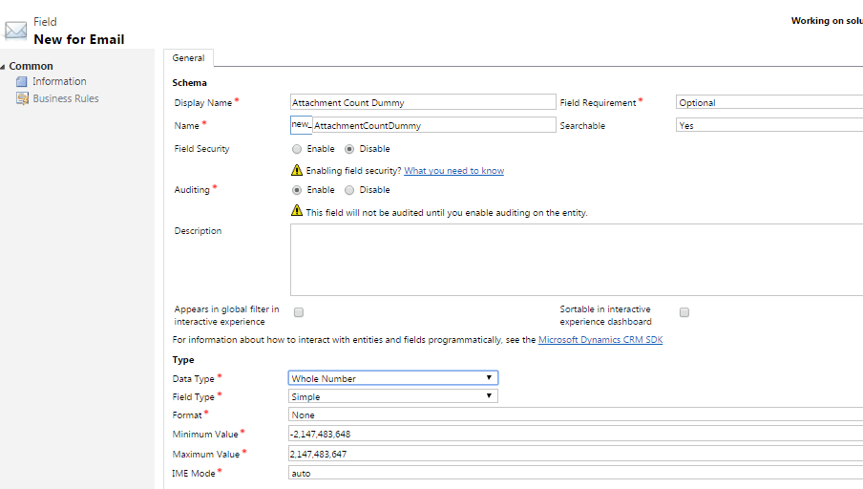Select the Auditing Disable radio button
The image size is (863, 489).
pyautogui.click(x=349, y=190)
